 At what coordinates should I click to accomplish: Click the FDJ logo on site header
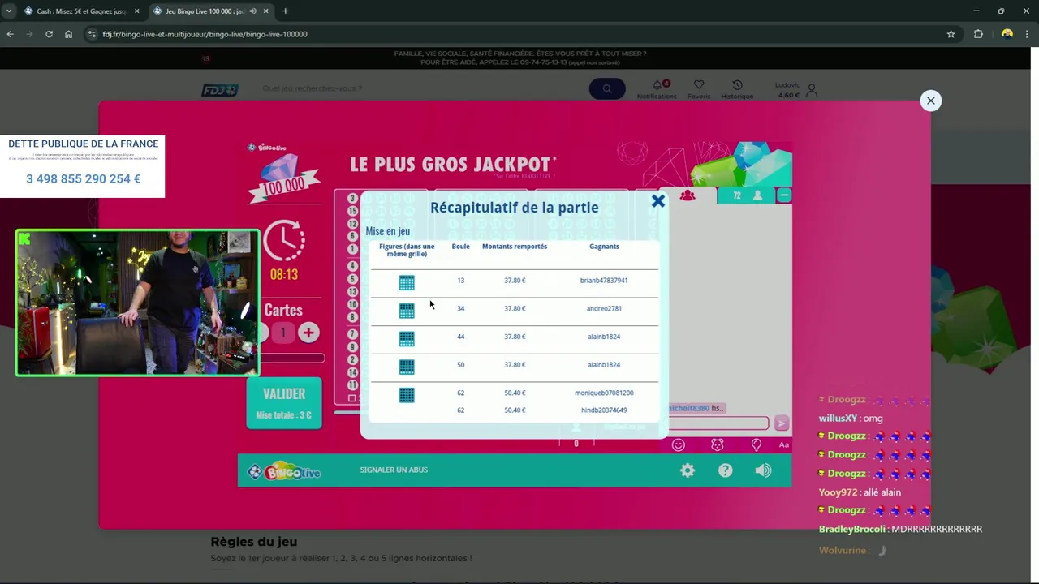[x=220, y=90]
